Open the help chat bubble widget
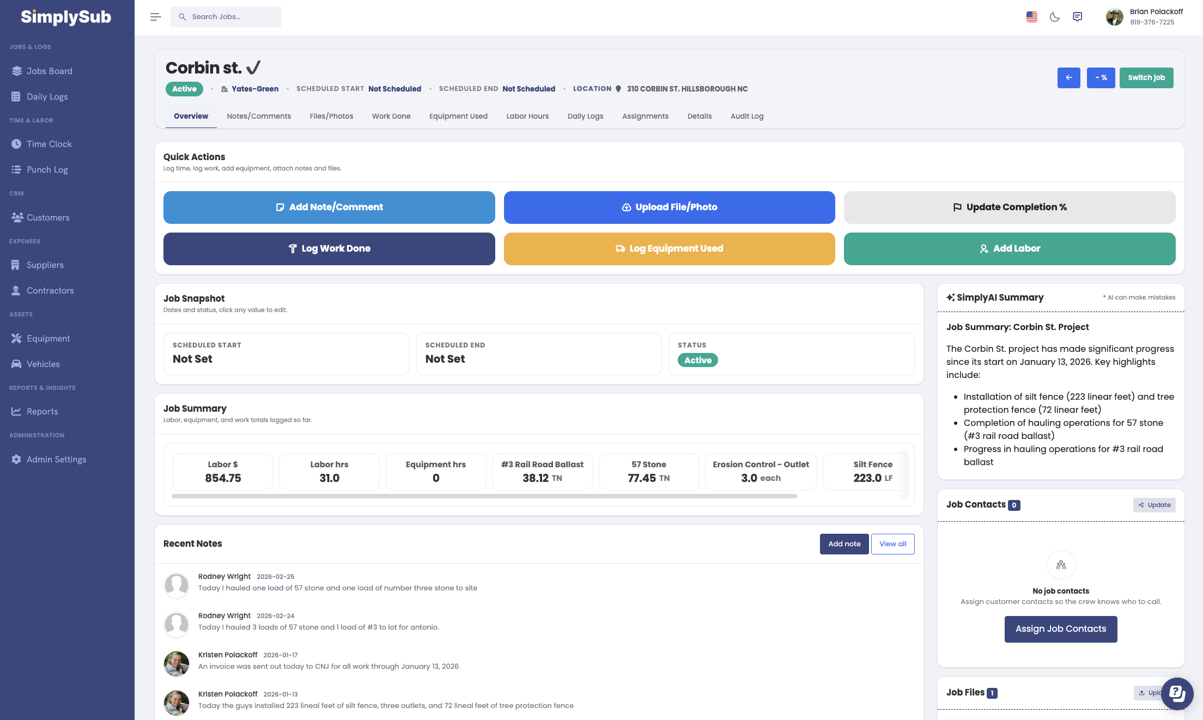 [1177, 693]
